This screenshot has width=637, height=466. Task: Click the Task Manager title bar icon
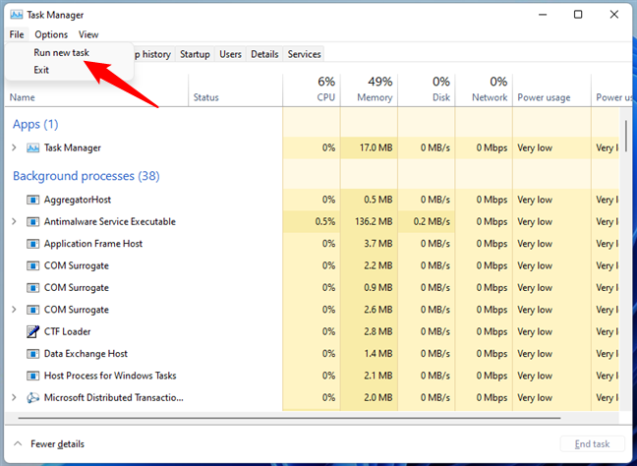(17, 15)
